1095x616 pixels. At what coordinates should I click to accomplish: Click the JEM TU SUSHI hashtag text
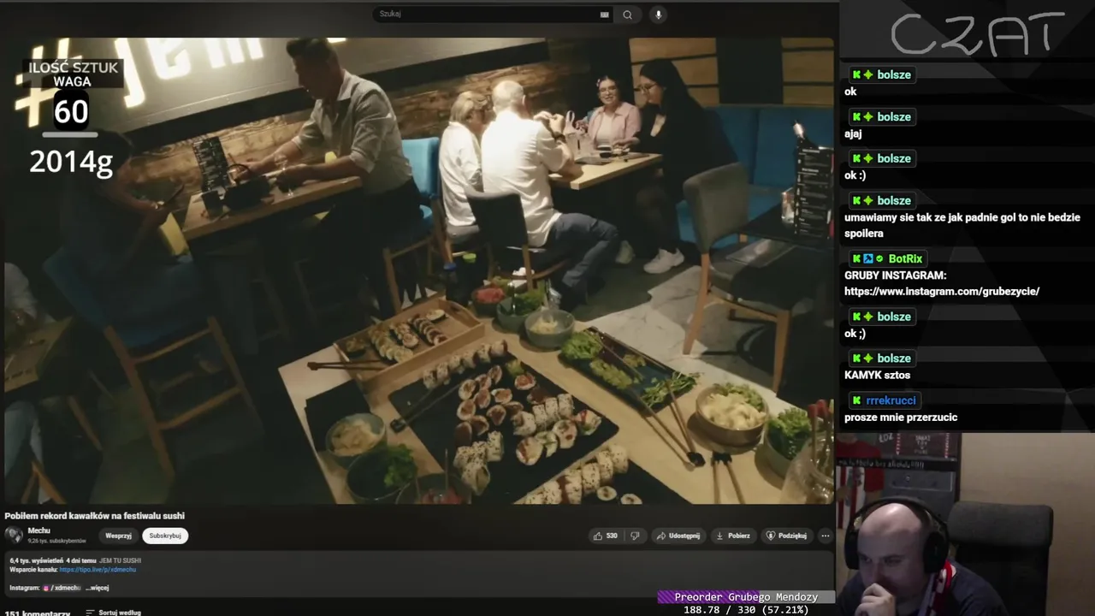click(120, 560)
